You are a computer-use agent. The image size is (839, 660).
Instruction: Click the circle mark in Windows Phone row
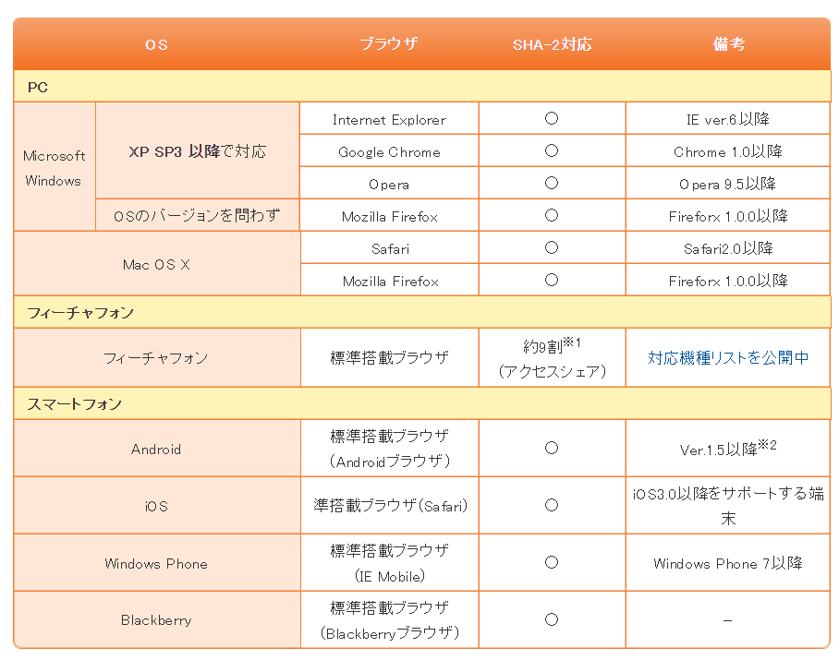click(x=552, y=562)
